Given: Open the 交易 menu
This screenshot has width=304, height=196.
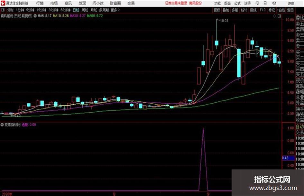Looking at the screenshot, I should [x=131, y=3].
